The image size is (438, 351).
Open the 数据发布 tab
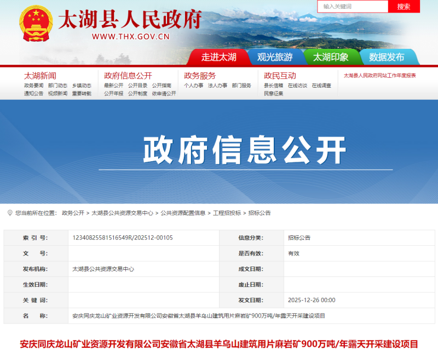[387, 57]
